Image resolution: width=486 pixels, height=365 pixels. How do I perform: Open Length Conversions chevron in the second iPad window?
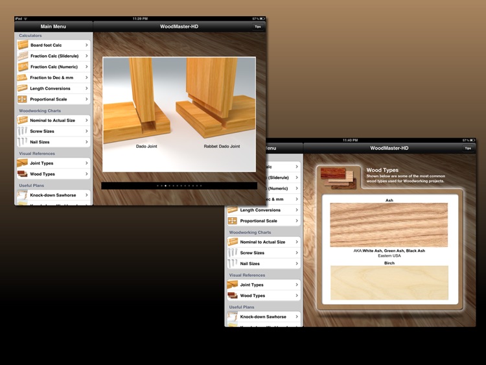point(297,210)
